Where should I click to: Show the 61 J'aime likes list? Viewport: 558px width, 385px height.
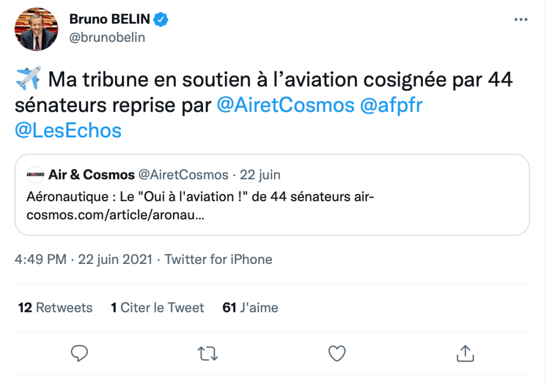[x=250, y=308]
